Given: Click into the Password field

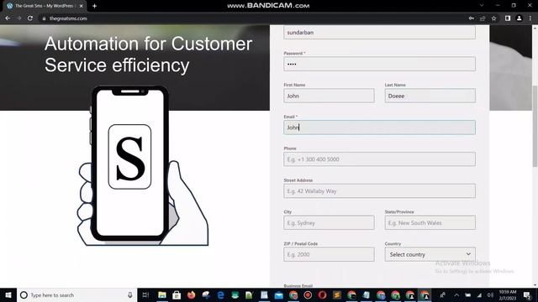Looking at the screenshot, I should [379, 64].
